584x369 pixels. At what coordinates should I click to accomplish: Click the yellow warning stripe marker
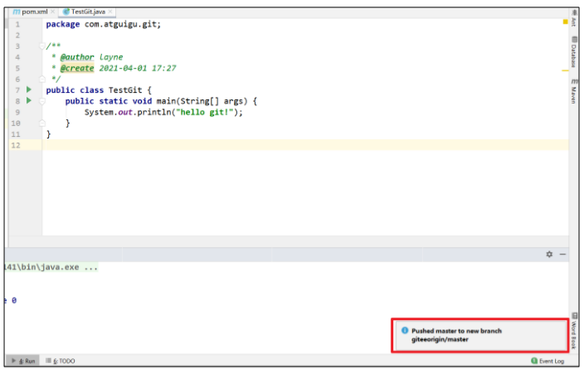(565, 70)
